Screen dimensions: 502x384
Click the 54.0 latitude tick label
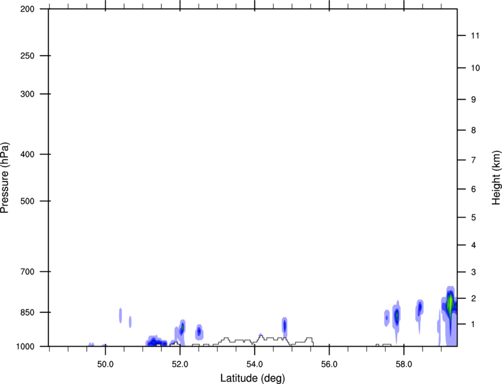click(255, 365)
